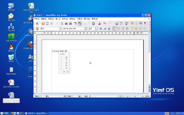Screen dimensions: 184x115
Task: Set paragraph alignment to centered
Action: (119, 29)
